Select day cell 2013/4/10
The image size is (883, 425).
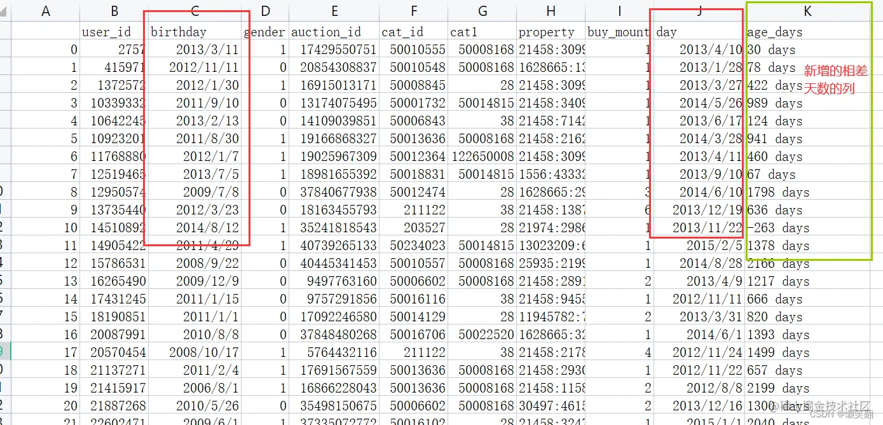(699, 50)
